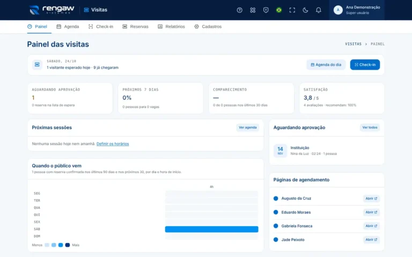Change language via Brazil flag icon
Viewport: 412px width, 257px height.
click(x=279, y=10)
